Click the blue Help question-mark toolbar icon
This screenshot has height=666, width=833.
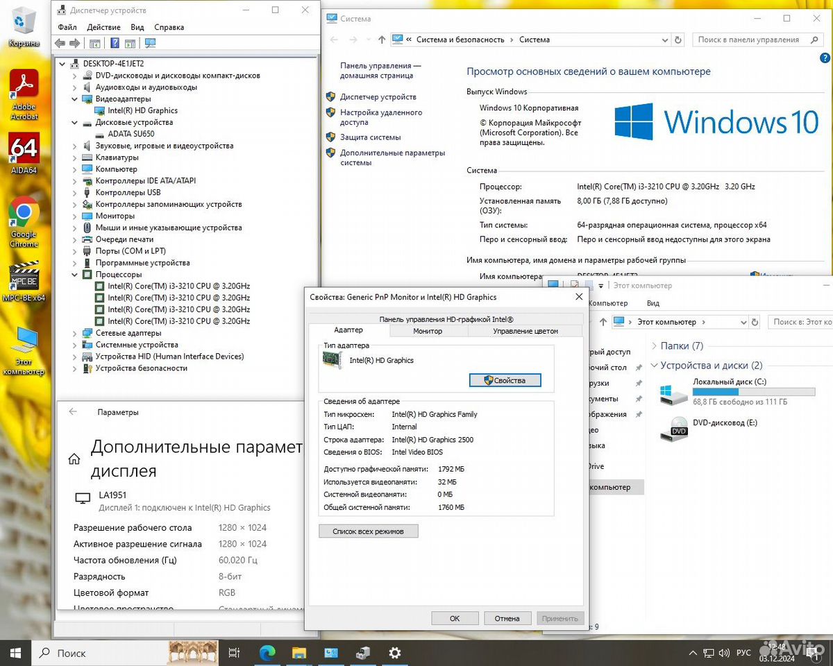[115, 43]
